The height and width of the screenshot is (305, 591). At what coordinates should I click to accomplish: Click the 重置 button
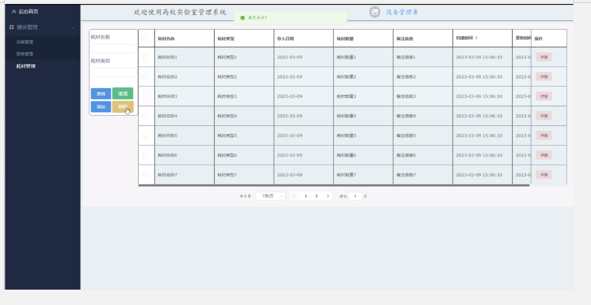pos(123,93)
